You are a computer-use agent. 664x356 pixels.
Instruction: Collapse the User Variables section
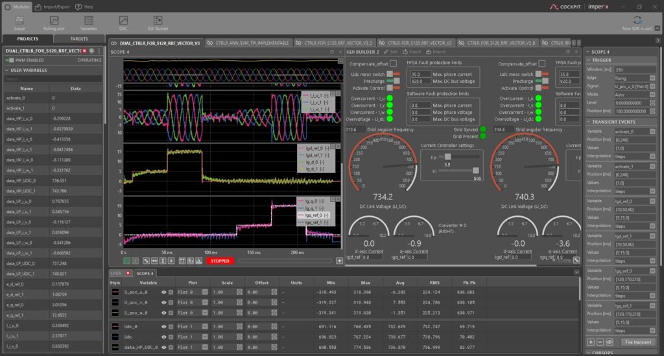pyautogui.click(x=7, y=70)
